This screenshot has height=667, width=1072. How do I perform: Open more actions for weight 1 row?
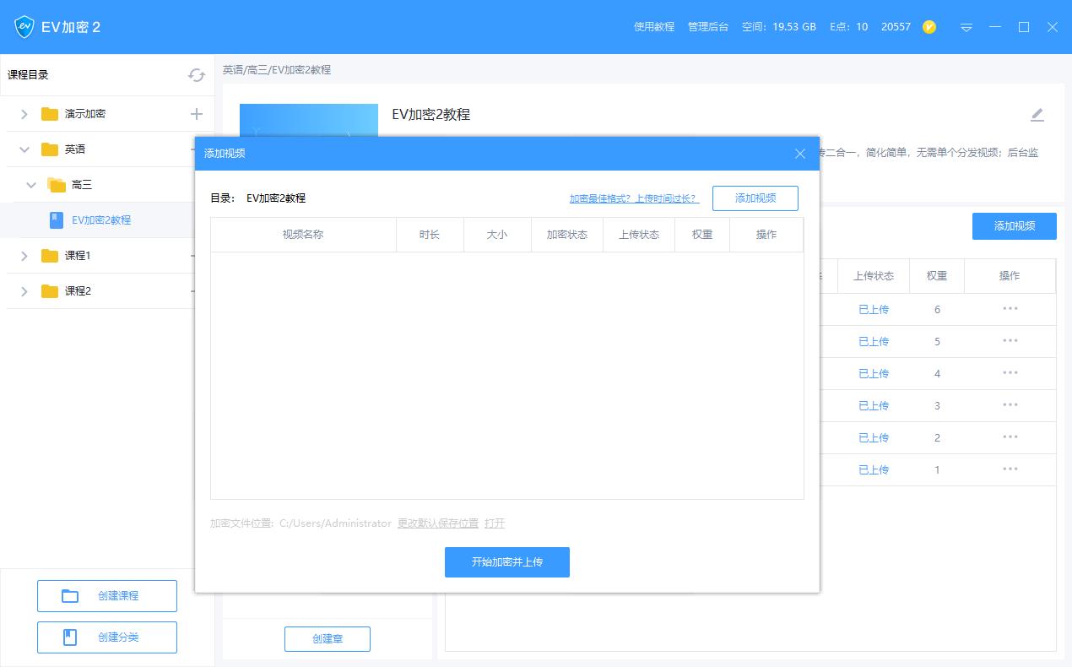(x=1010, y=469)
